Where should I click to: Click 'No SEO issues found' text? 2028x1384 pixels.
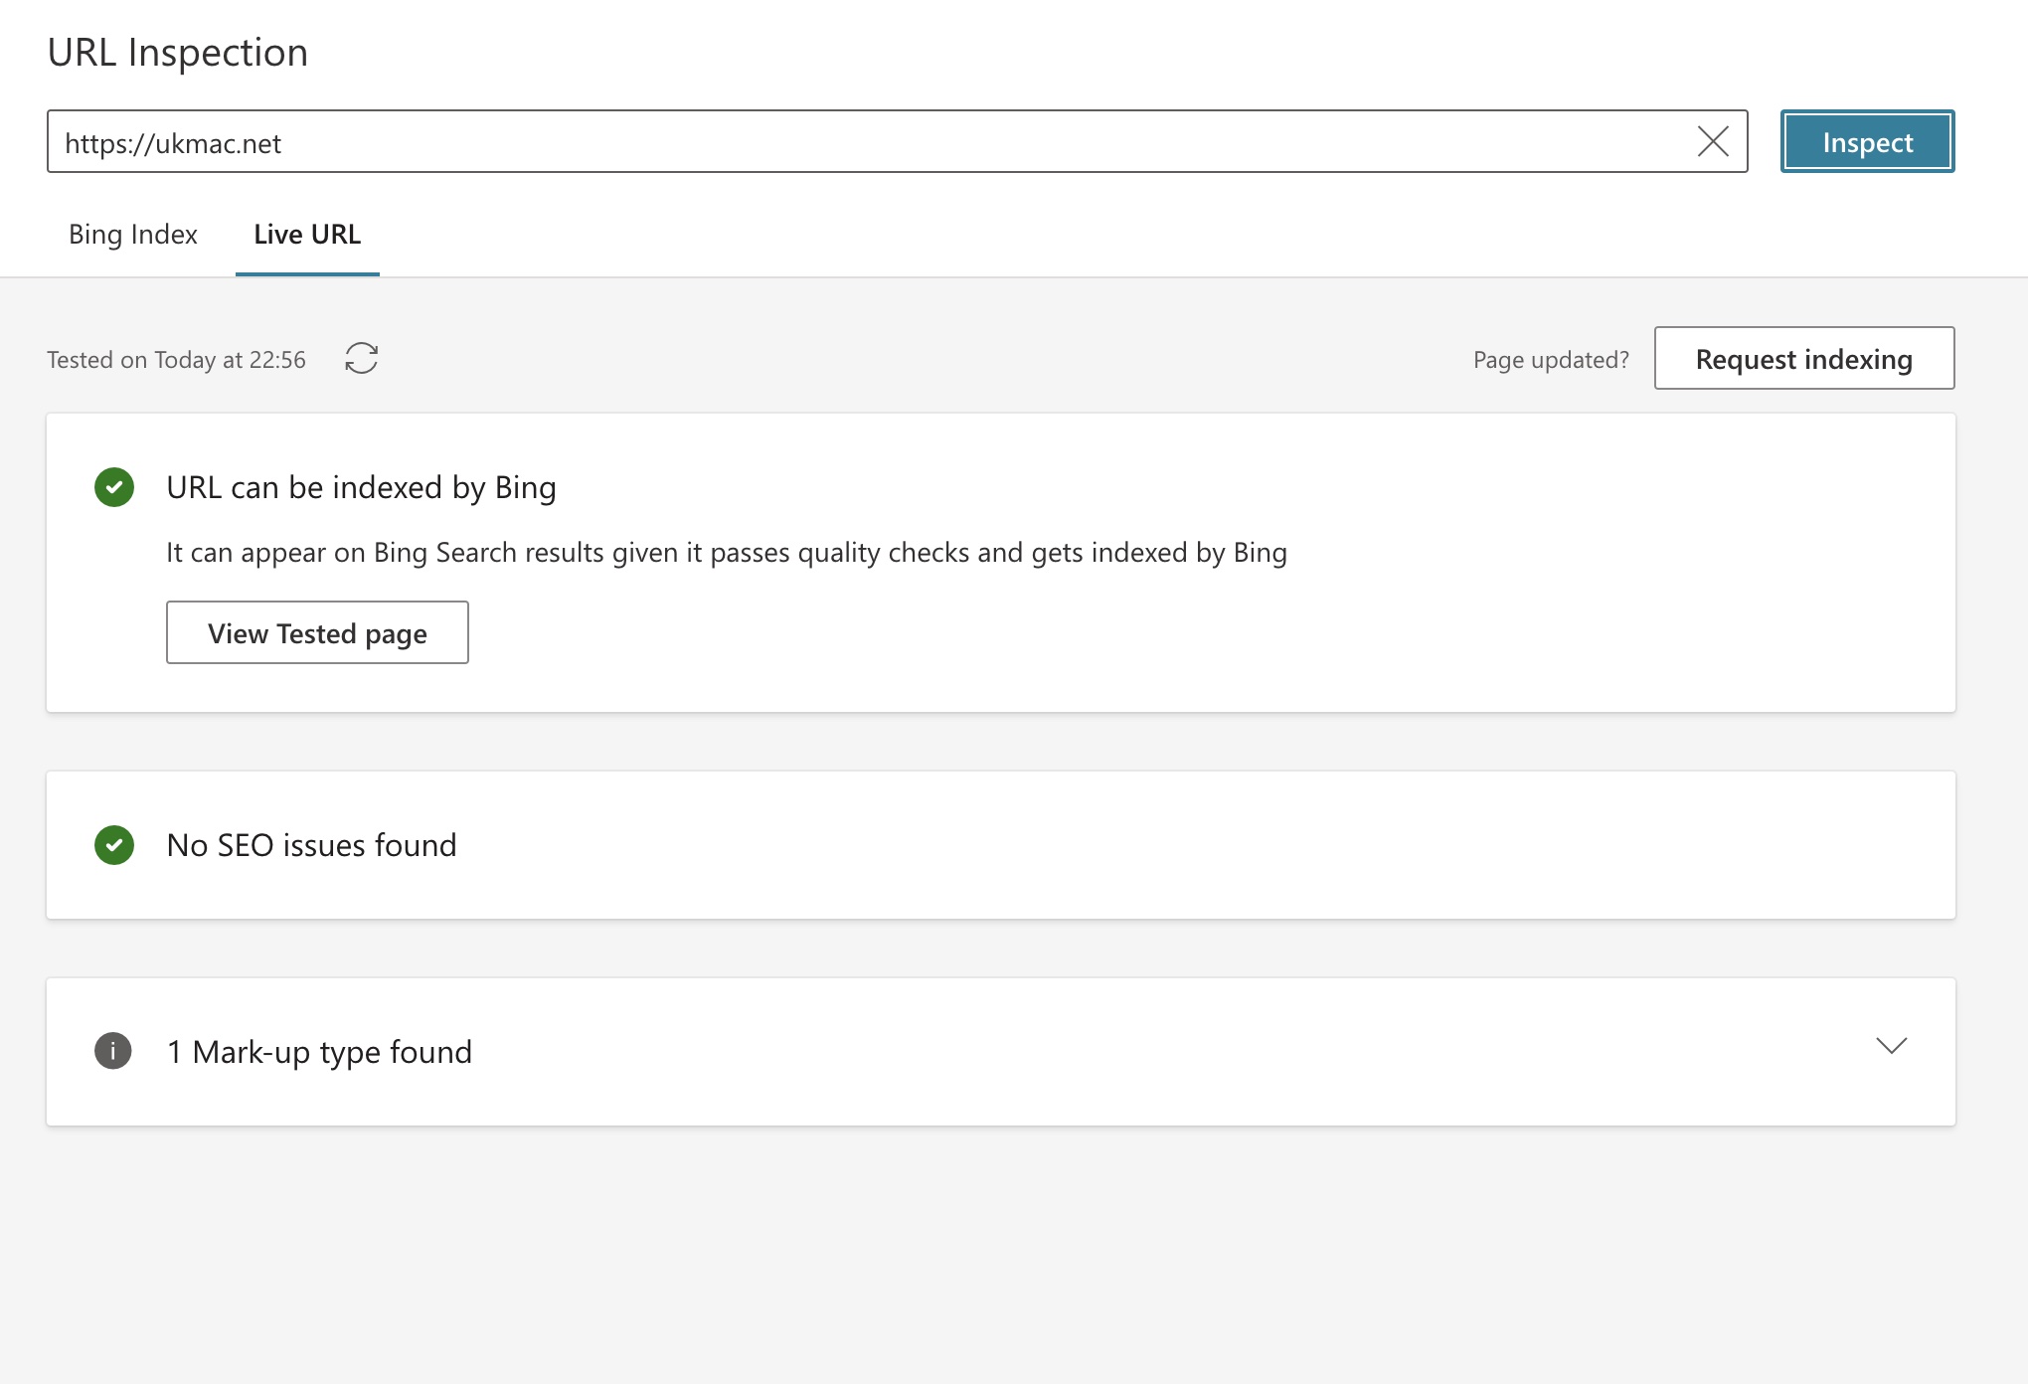311,845
